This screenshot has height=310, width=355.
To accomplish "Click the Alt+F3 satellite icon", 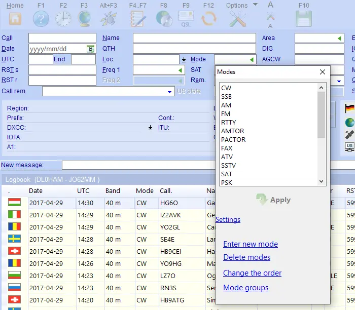I will pos(109,19).
